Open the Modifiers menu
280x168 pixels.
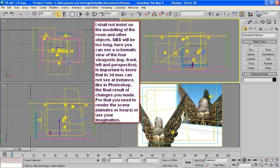pos(54,7)
